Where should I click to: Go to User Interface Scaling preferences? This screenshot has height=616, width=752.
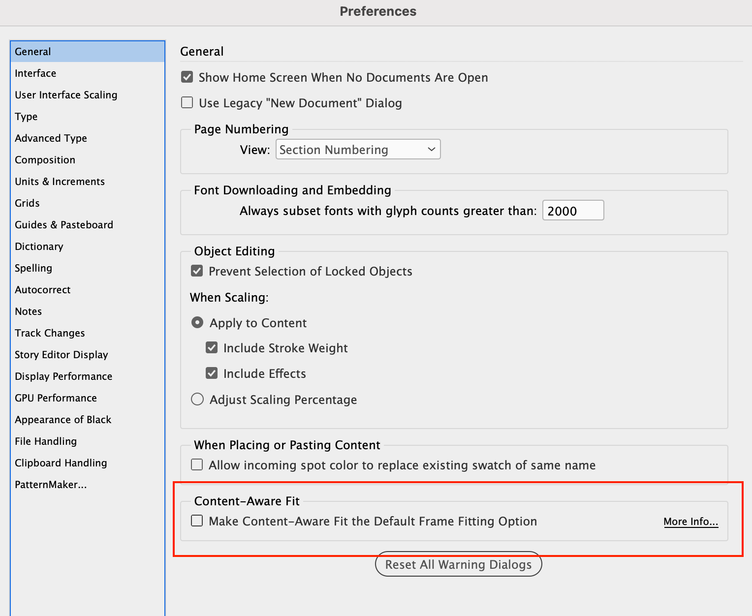[x=88, y=95]
